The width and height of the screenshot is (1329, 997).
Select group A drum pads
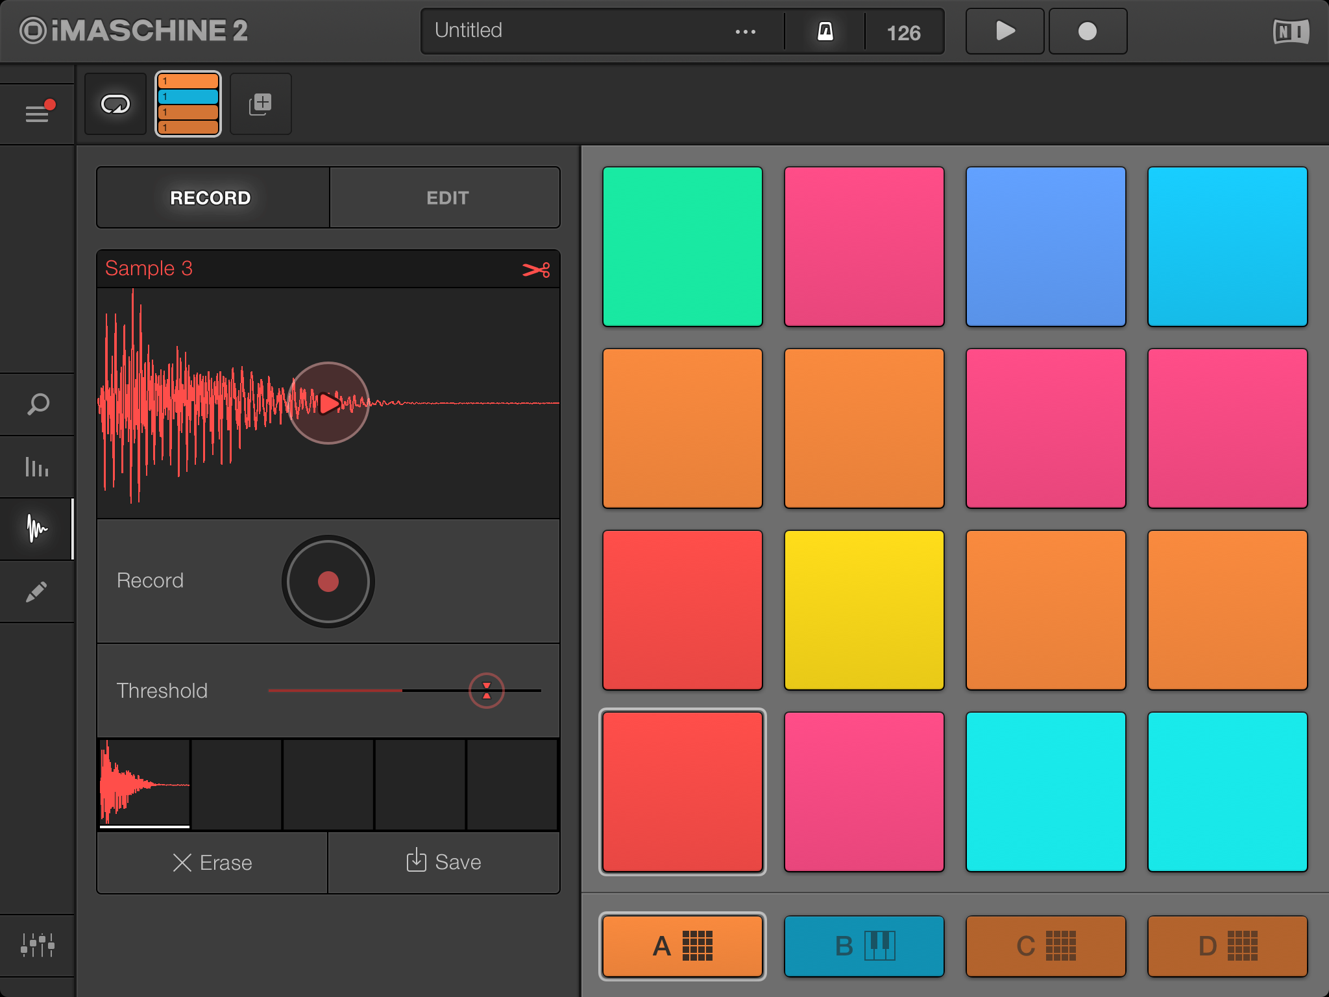[683, 946]
